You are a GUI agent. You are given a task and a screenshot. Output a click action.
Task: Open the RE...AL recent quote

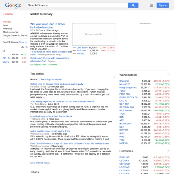tap(7, 58)
